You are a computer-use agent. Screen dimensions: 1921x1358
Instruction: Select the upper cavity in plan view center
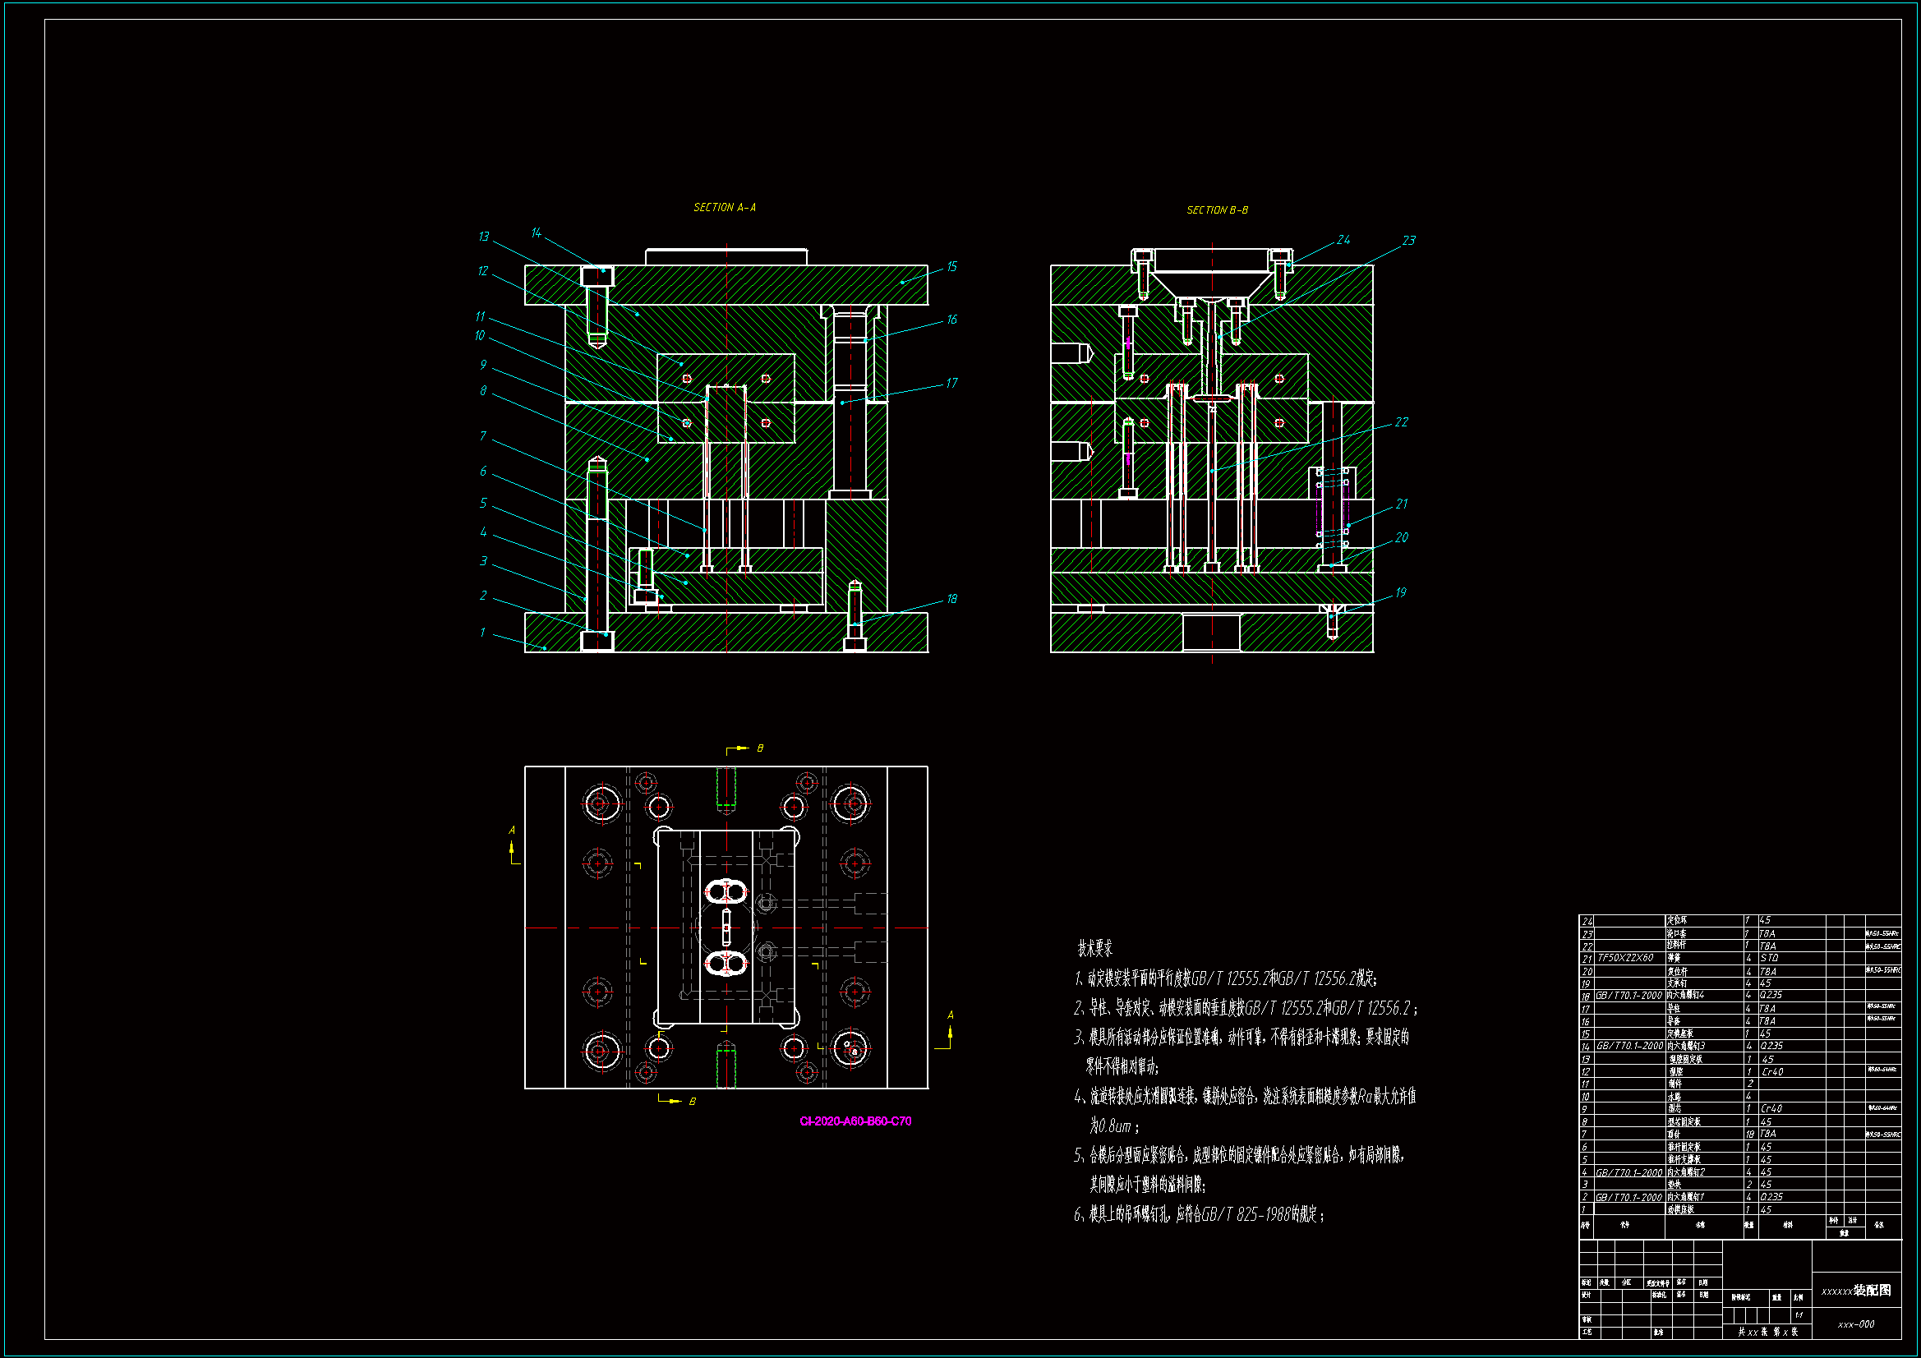click(725, 892)
